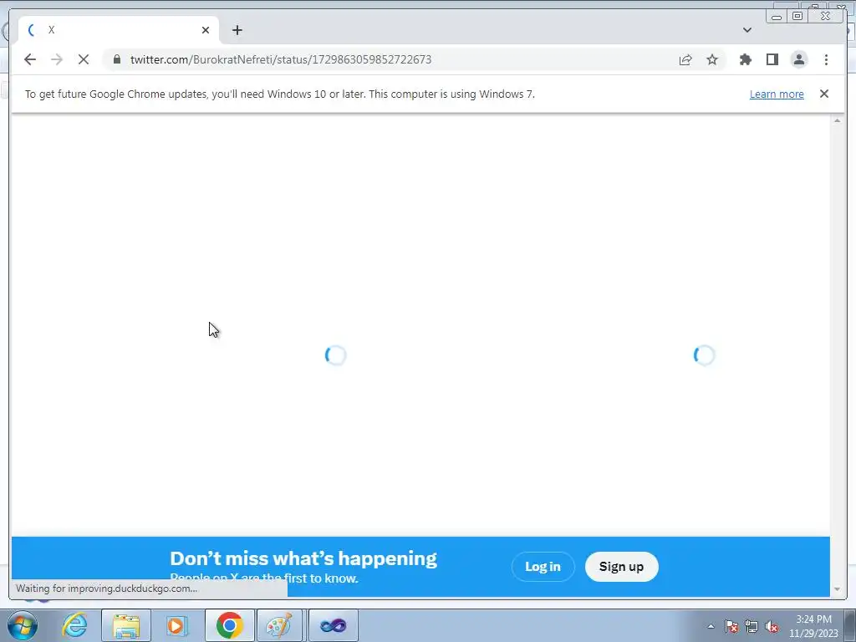Toggle the Chrome side panel
The image size is (856, 642).
[x=772, y=59]
